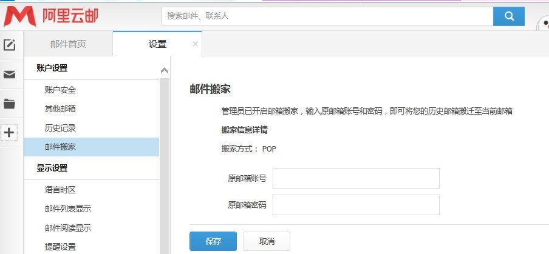Open the inbox envelope icon

pyautogui.click(x=9, y=75)
